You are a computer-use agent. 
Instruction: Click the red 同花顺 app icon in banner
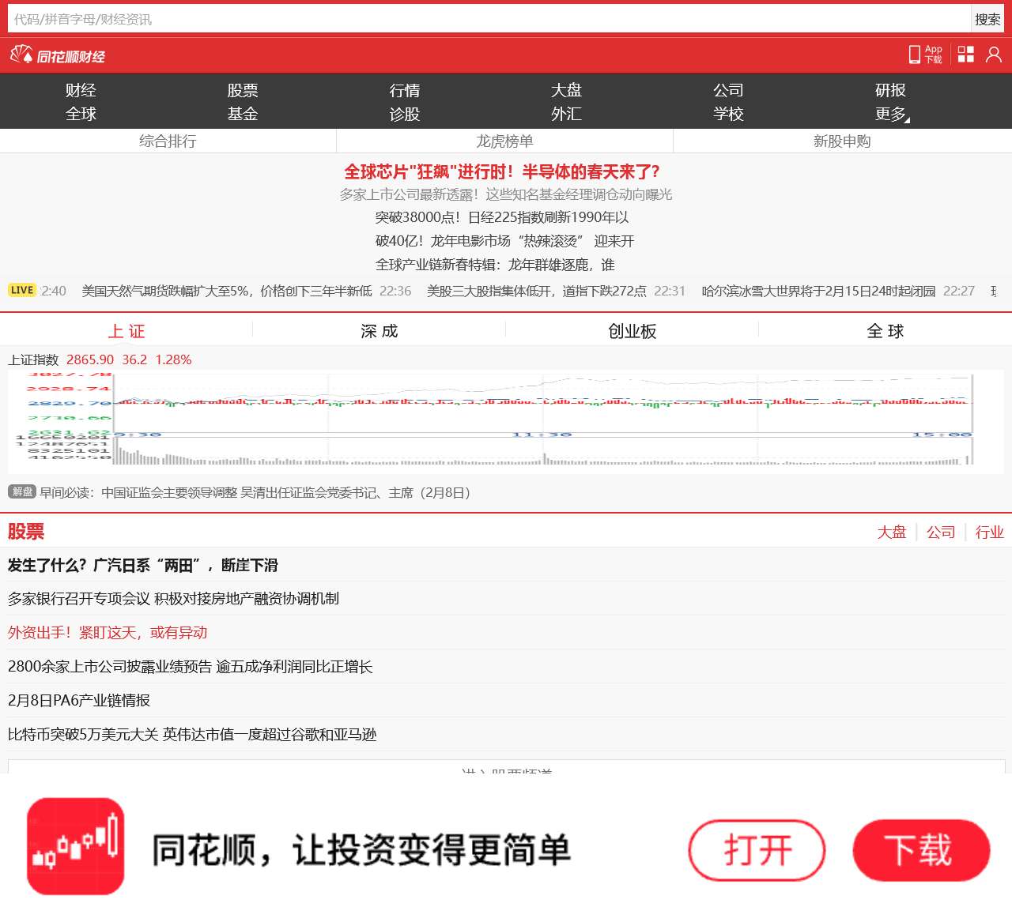76,846
